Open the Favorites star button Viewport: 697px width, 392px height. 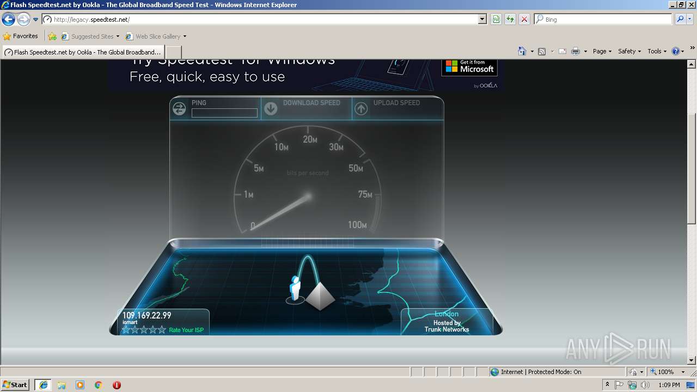[21, 36]
